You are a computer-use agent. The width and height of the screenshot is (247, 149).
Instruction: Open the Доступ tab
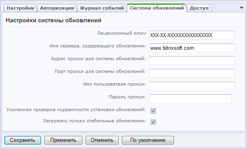(x=199, y=8)
